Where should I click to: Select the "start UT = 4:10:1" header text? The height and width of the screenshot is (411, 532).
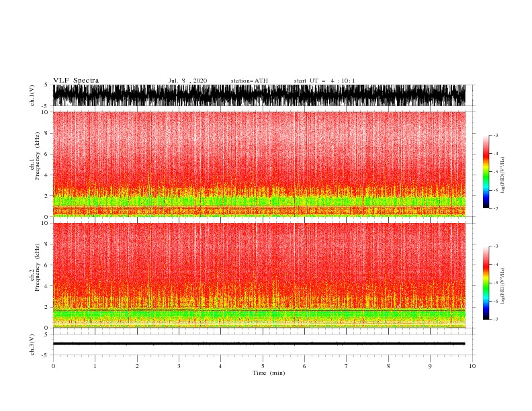coord(324,81)
